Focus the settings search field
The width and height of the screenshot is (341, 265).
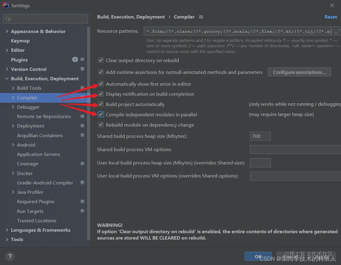coord(45,19)
